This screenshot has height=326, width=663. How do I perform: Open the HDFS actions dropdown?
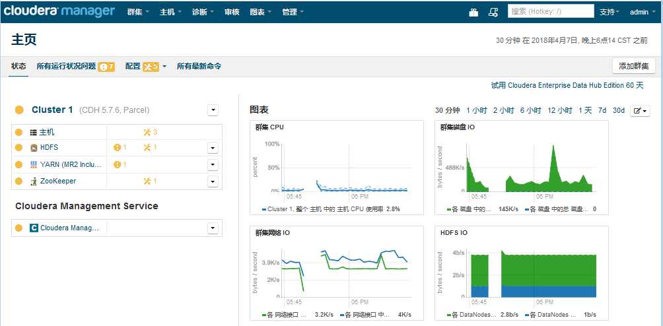pyautogui.click(x=213, y=148)
